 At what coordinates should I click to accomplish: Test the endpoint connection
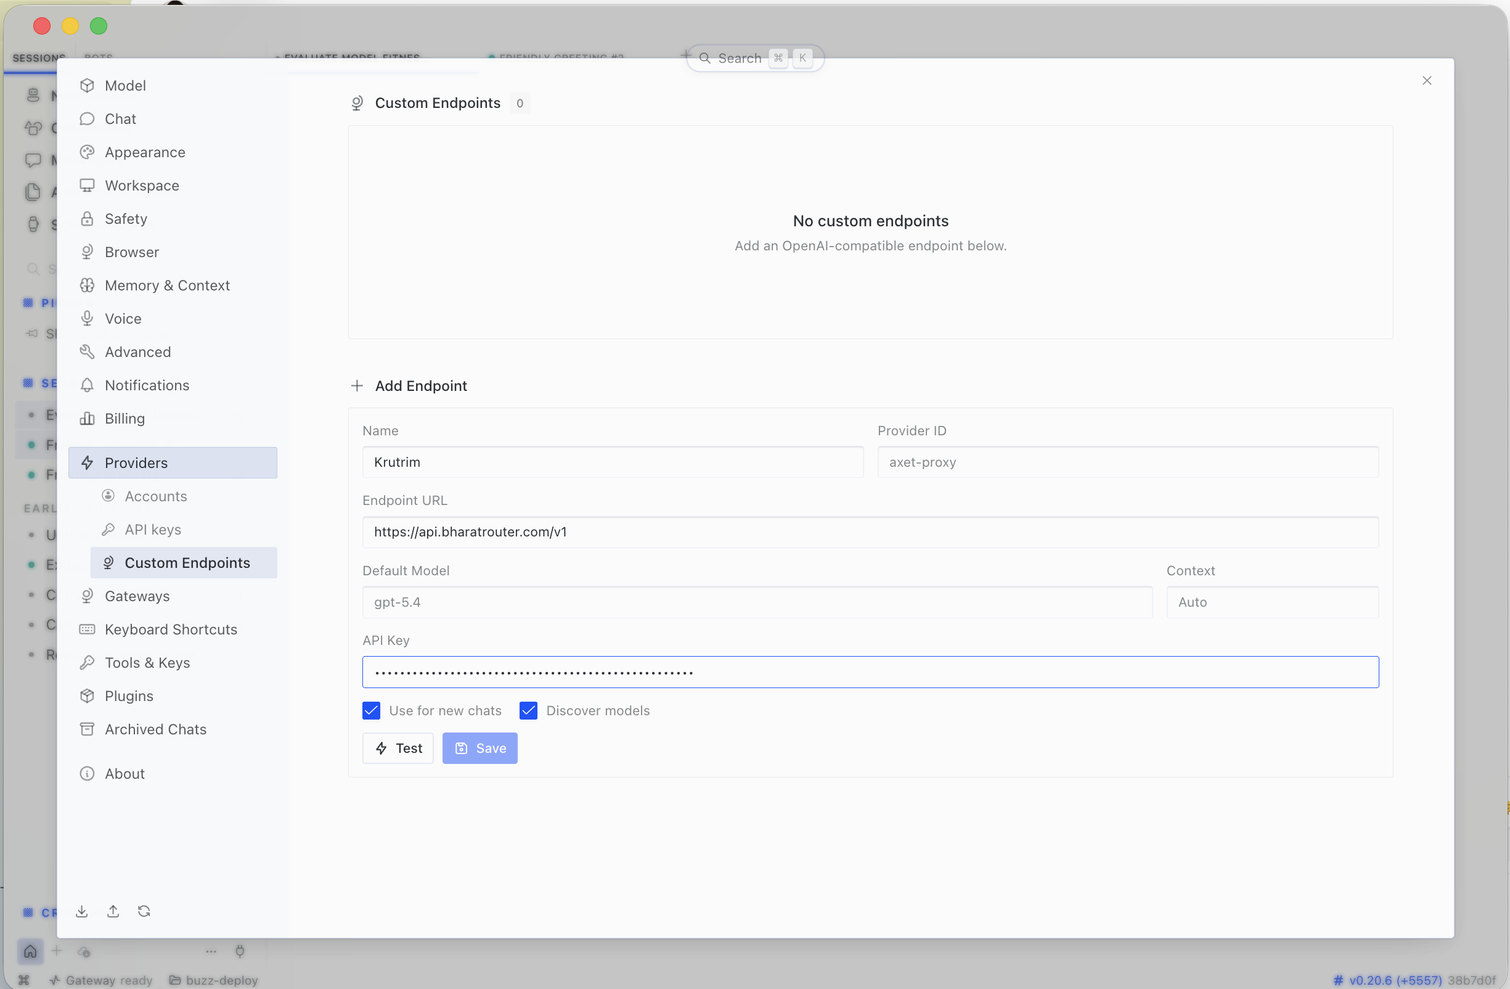[398, 749]
